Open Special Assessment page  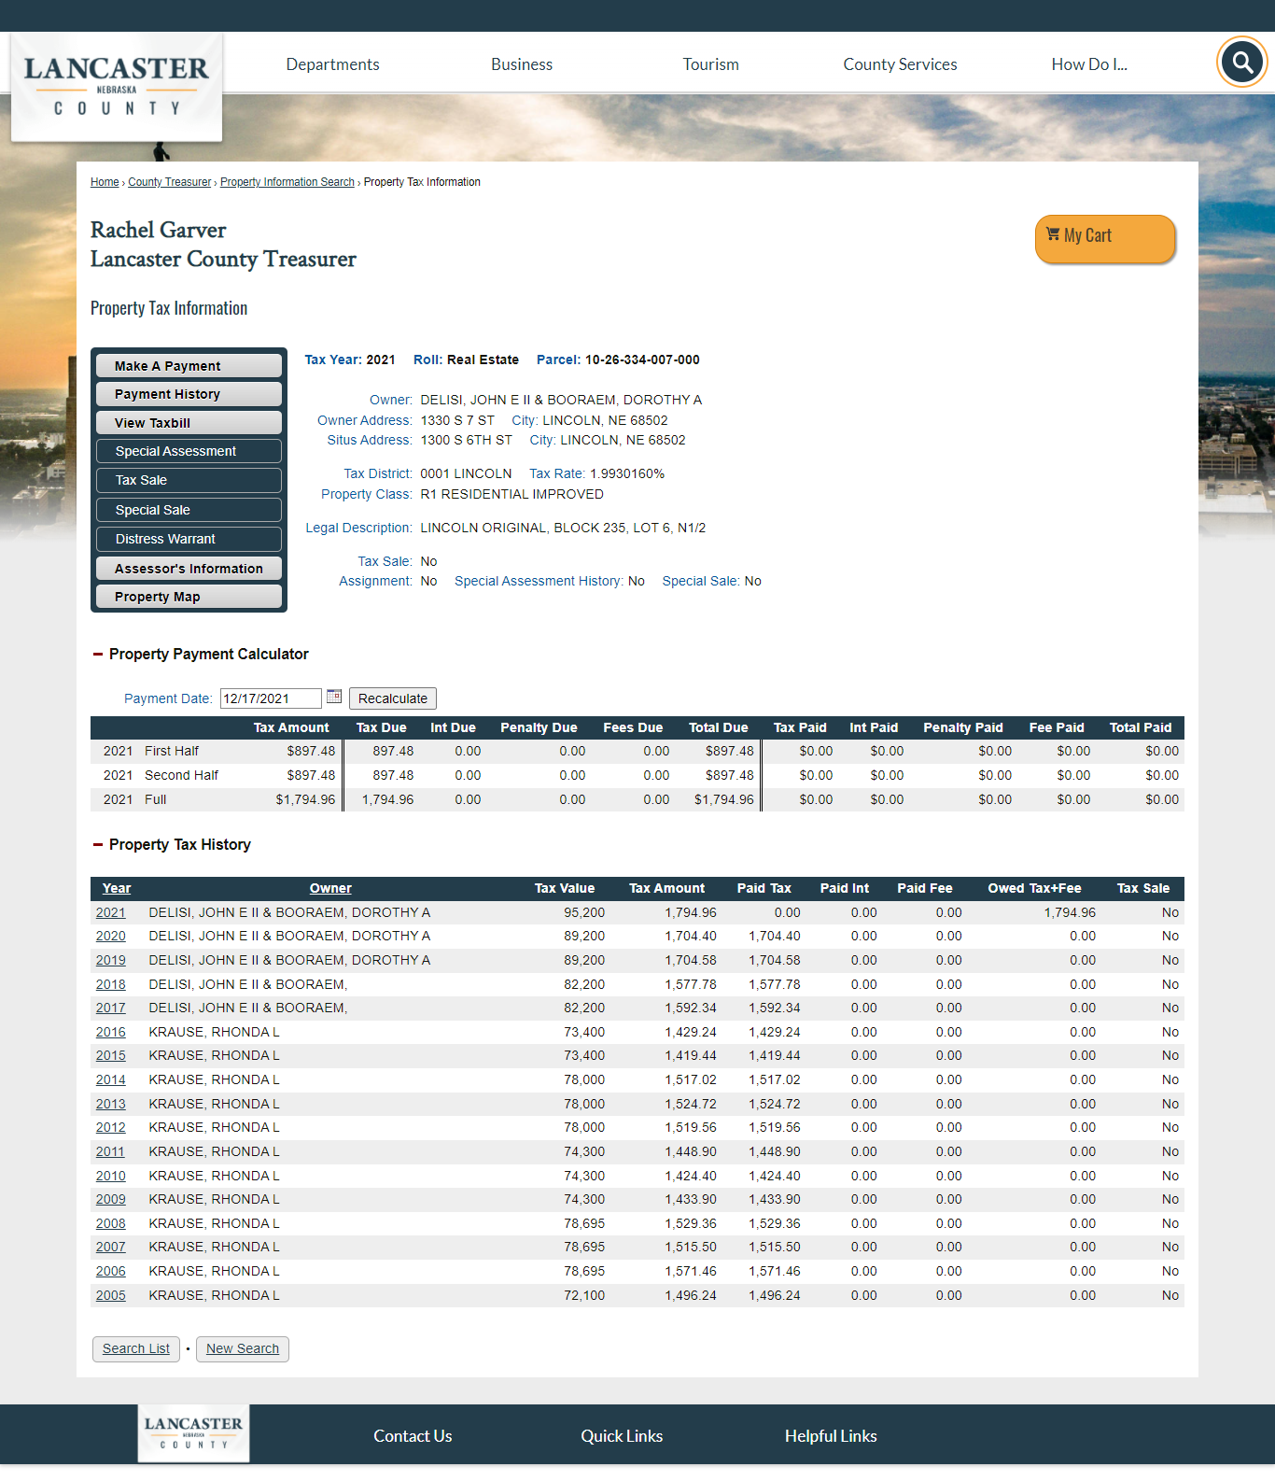(189, 451)
